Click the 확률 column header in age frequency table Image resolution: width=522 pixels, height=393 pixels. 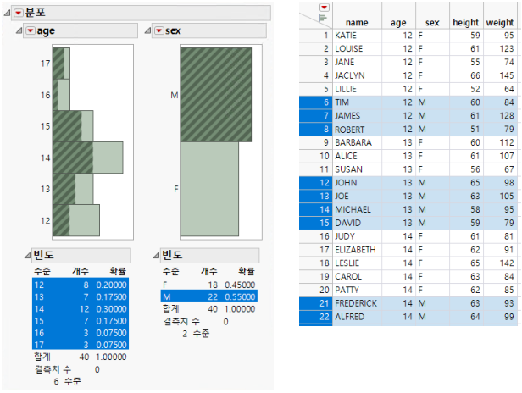pyautogui.click(x=118, y=271)
